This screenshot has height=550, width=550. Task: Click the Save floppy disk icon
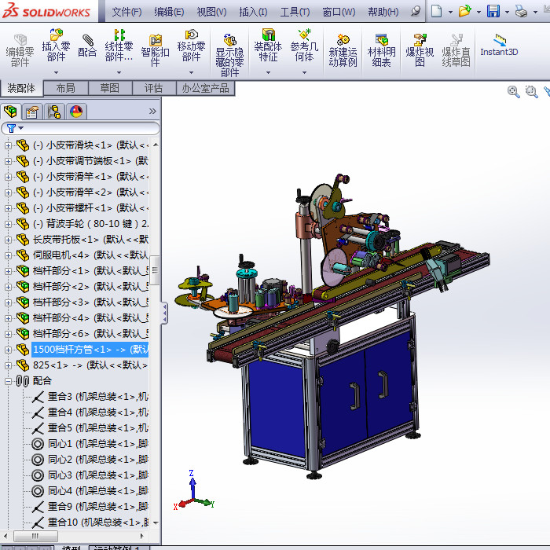pos(493,11)
